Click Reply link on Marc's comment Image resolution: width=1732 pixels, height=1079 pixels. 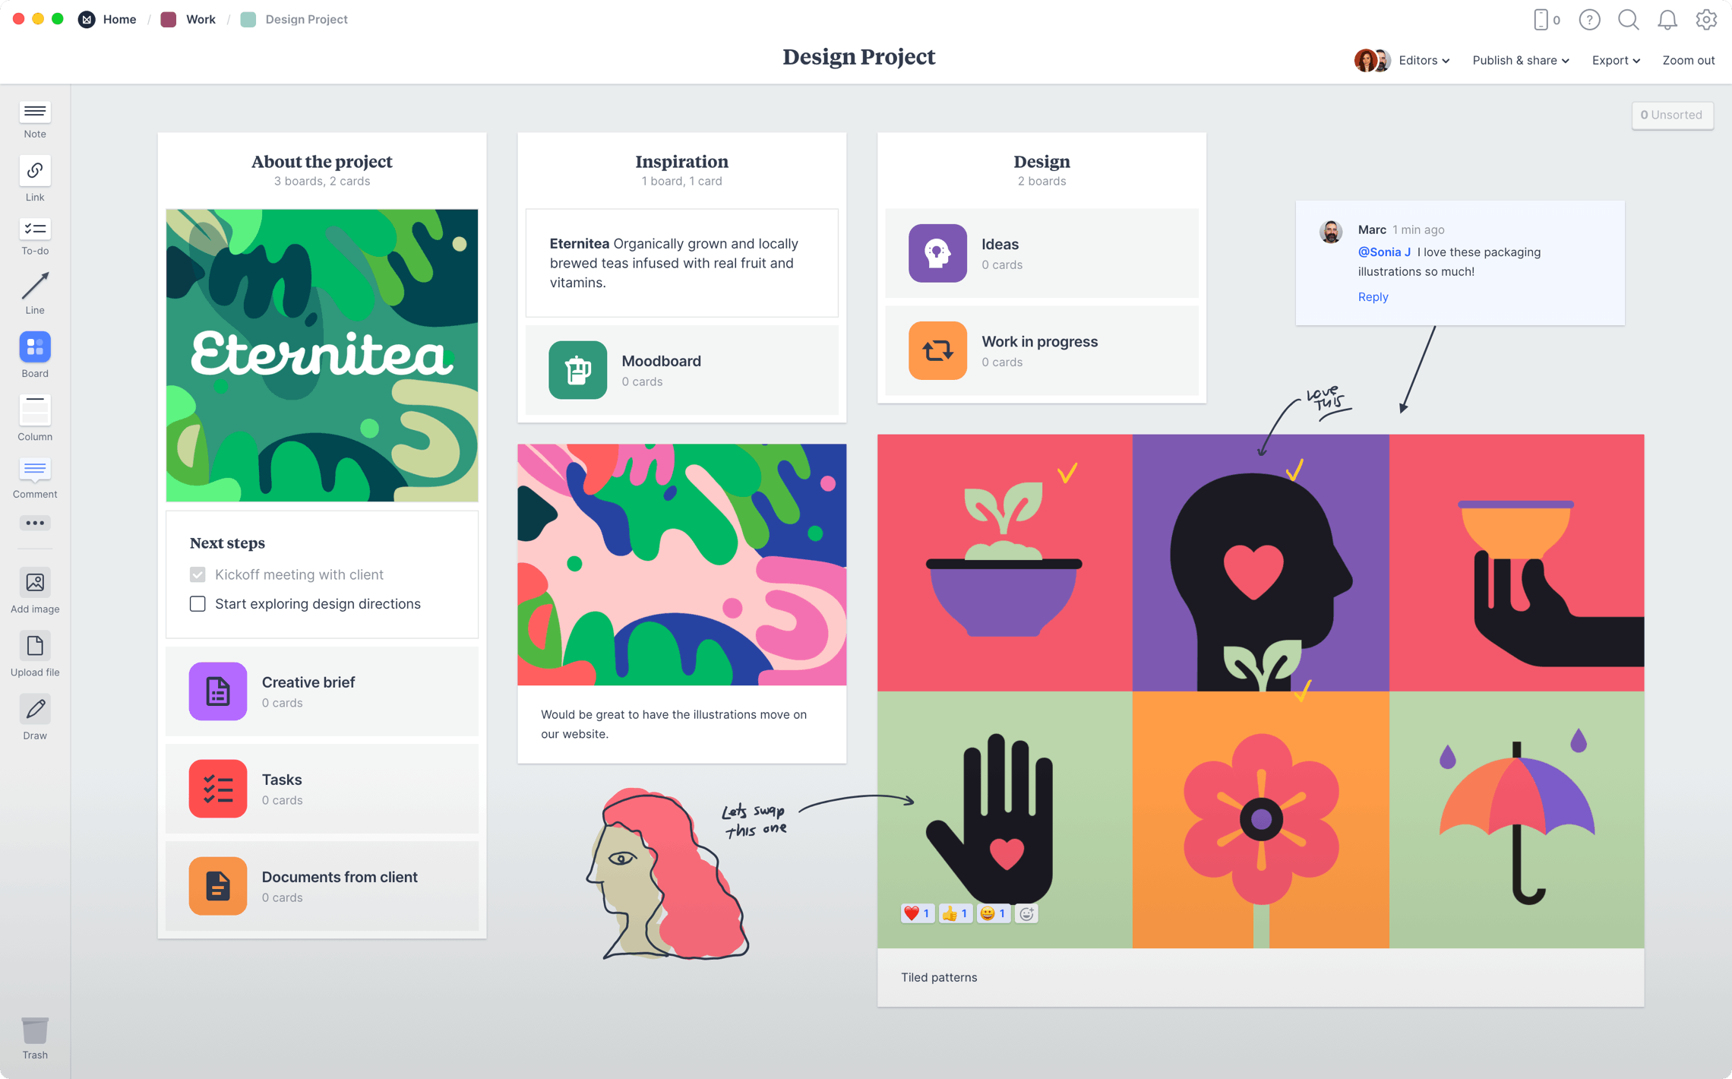(x=1372, y=296)
